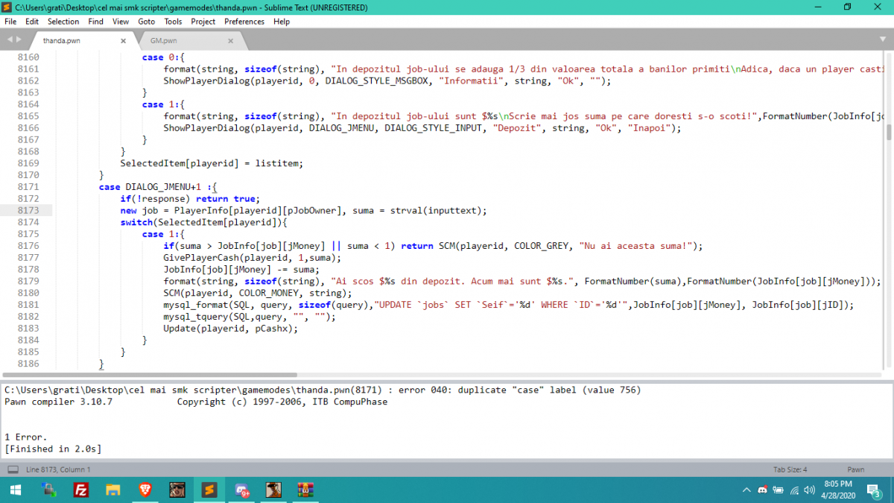This screenshot has width=894, height=503.
Task: Open WinRAR from the taskbar
Action: pos(306,490)
